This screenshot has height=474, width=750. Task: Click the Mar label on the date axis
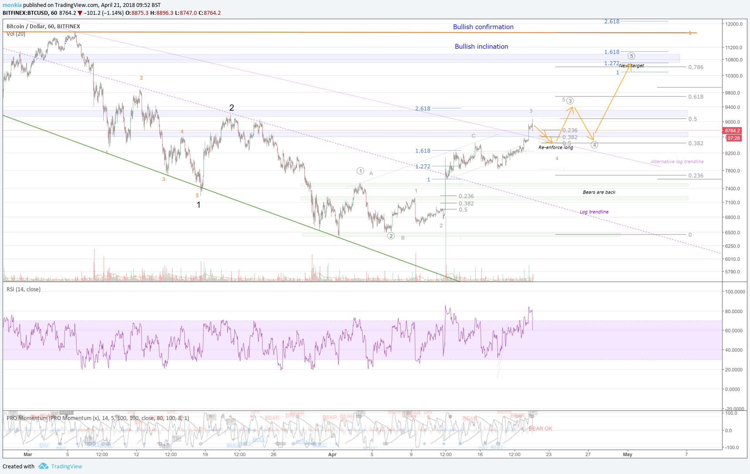coord(28,454)
